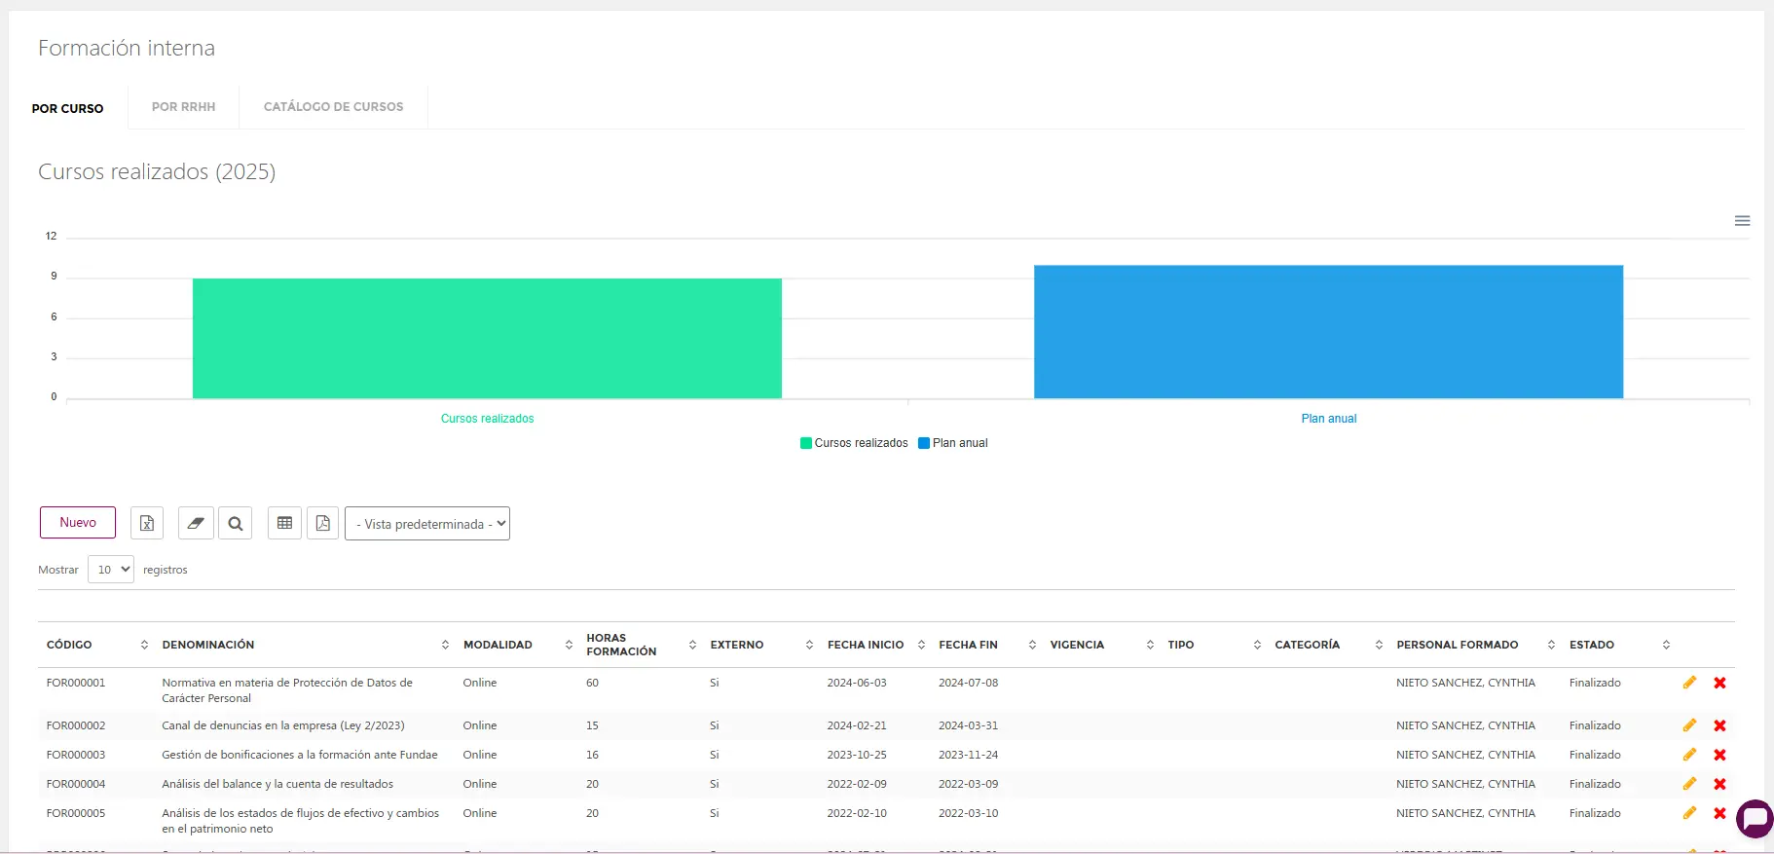Switch to the Por RRHH tab
Viewport: 1774px width, 854px height.
tap(184, 107)
